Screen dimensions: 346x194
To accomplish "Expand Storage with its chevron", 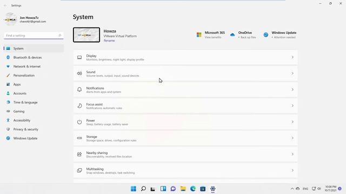I will pyautogui.click(x=292, y=138).
